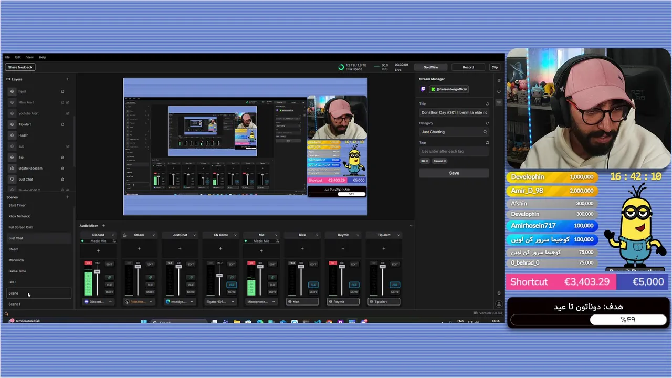Remove the IRL tag with its X
Screen dimensions: 672x378
(x=427, y=161)
